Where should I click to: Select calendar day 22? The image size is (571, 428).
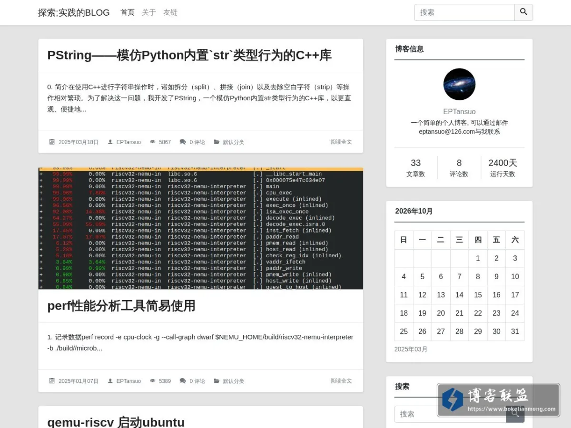(478, 313)
